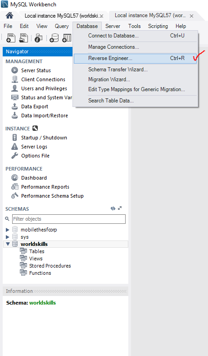Expand the sys schema node
The height and width of the screenshot is (356, 208).
(x=8, y=237)
